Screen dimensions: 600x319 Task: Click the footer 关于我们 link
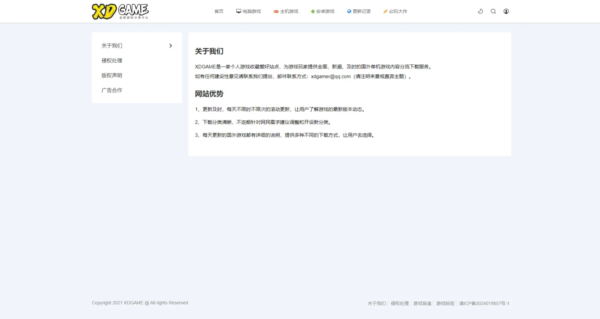click(x=376, y=303)
